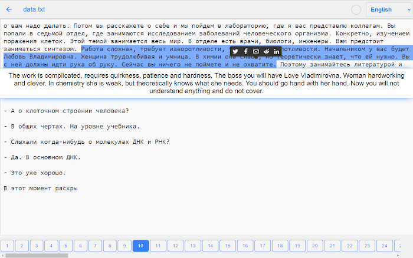Go to page 24
The image size is (413, 258).
[x=385, y=246]
